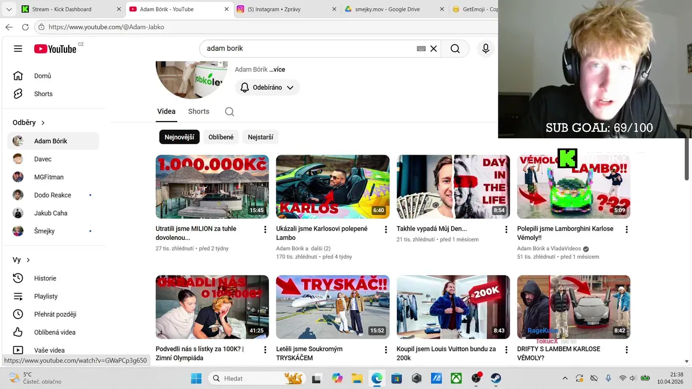The image size is (692, 389).
Task: Switch to the Videa channel tab
Action: [x=167, y=111]
